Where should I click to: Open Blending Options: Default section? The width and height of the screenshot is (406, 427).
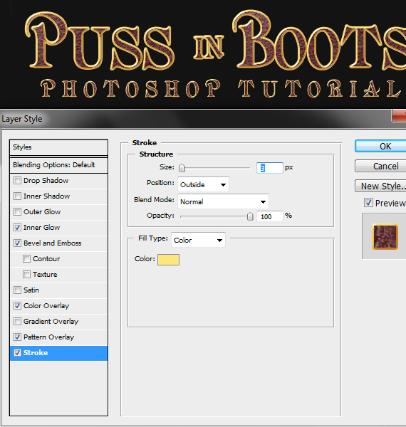point(58,165)
